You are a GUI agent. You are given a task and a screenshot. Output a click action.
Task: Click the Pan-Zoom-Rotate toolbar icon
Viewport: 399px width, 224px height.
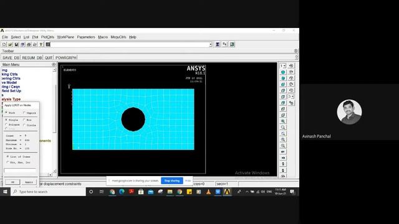coord(22,44)
